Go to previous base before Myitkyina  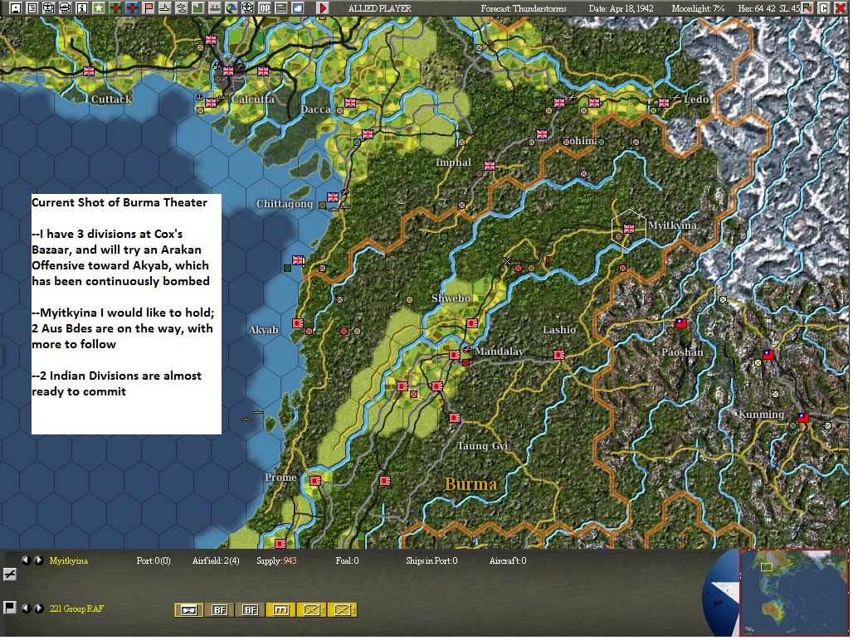point(26,560)
